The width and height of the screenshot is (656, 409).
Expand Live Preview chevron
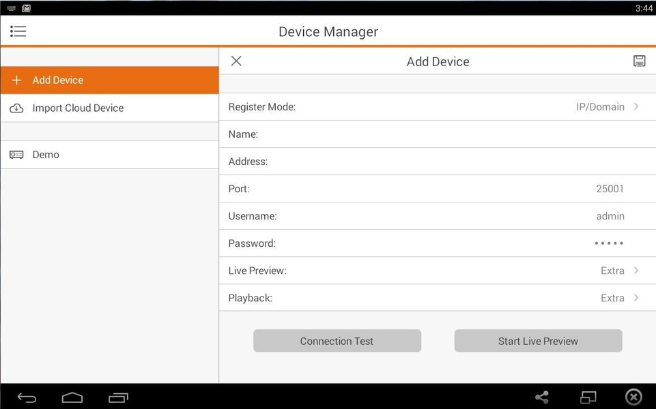click(636, 271)
